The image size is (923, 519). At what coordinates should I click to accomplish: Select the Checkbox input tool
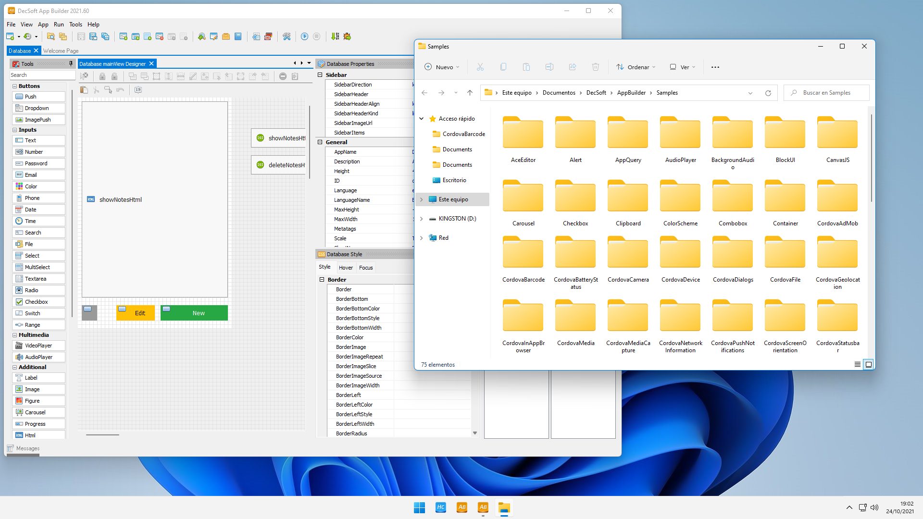36,302
